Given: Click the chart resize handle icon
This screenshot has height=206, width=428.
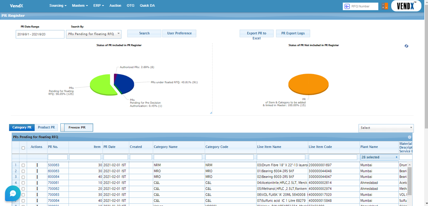Looking at the screenshot, I should tap(211, 113).
